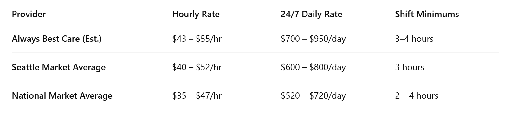Click the word National in the third row
This screenshot has height=122, width=524.
pyautogui.click(x=29, y=96)
